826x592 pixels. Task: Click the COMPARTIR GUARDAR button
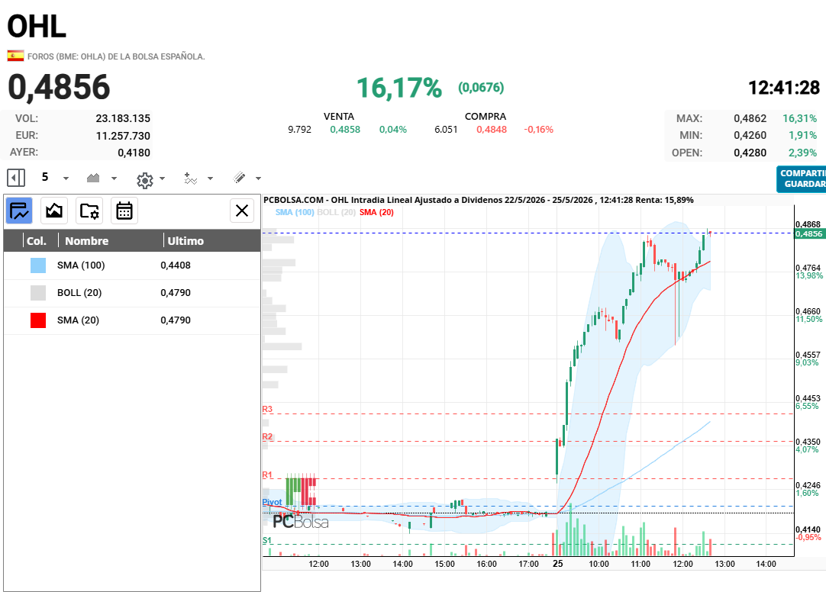802,179
